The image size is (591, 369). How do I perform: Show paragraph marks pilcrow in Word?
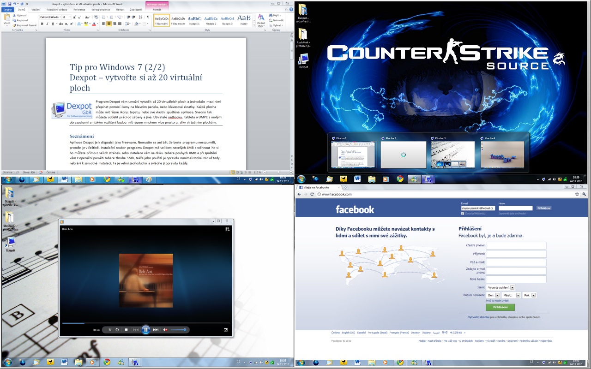tap(148, 17)
